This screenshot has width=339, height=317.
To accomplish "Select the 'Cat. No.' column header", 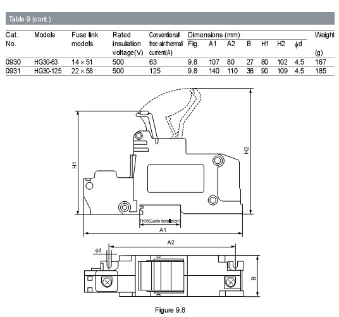I will (x=12, y=39).
